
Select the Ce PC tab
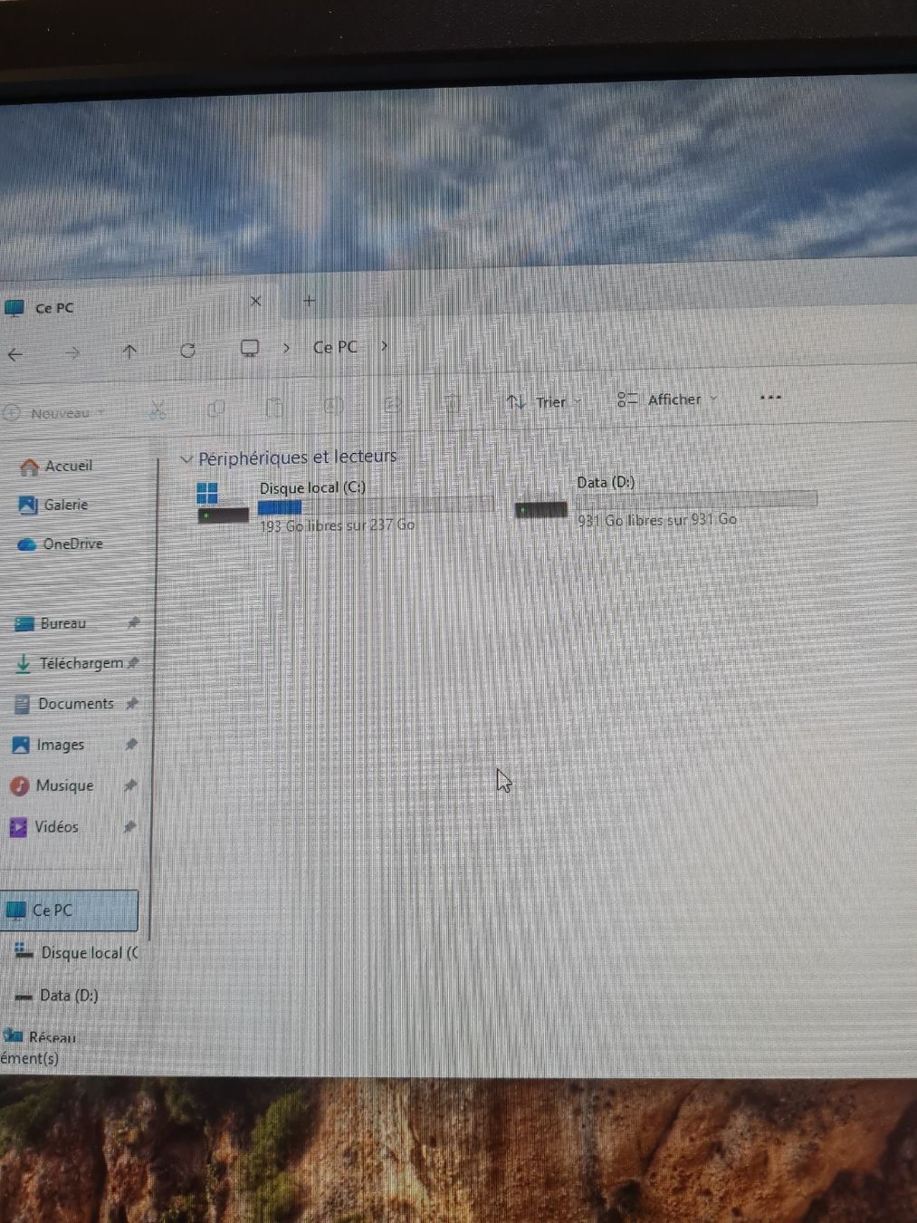click(x=136, y=305)
